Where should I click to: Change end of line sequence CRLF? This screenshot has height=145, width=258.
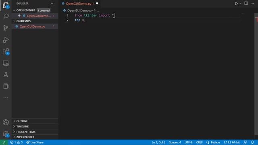[x=199, y=142]
